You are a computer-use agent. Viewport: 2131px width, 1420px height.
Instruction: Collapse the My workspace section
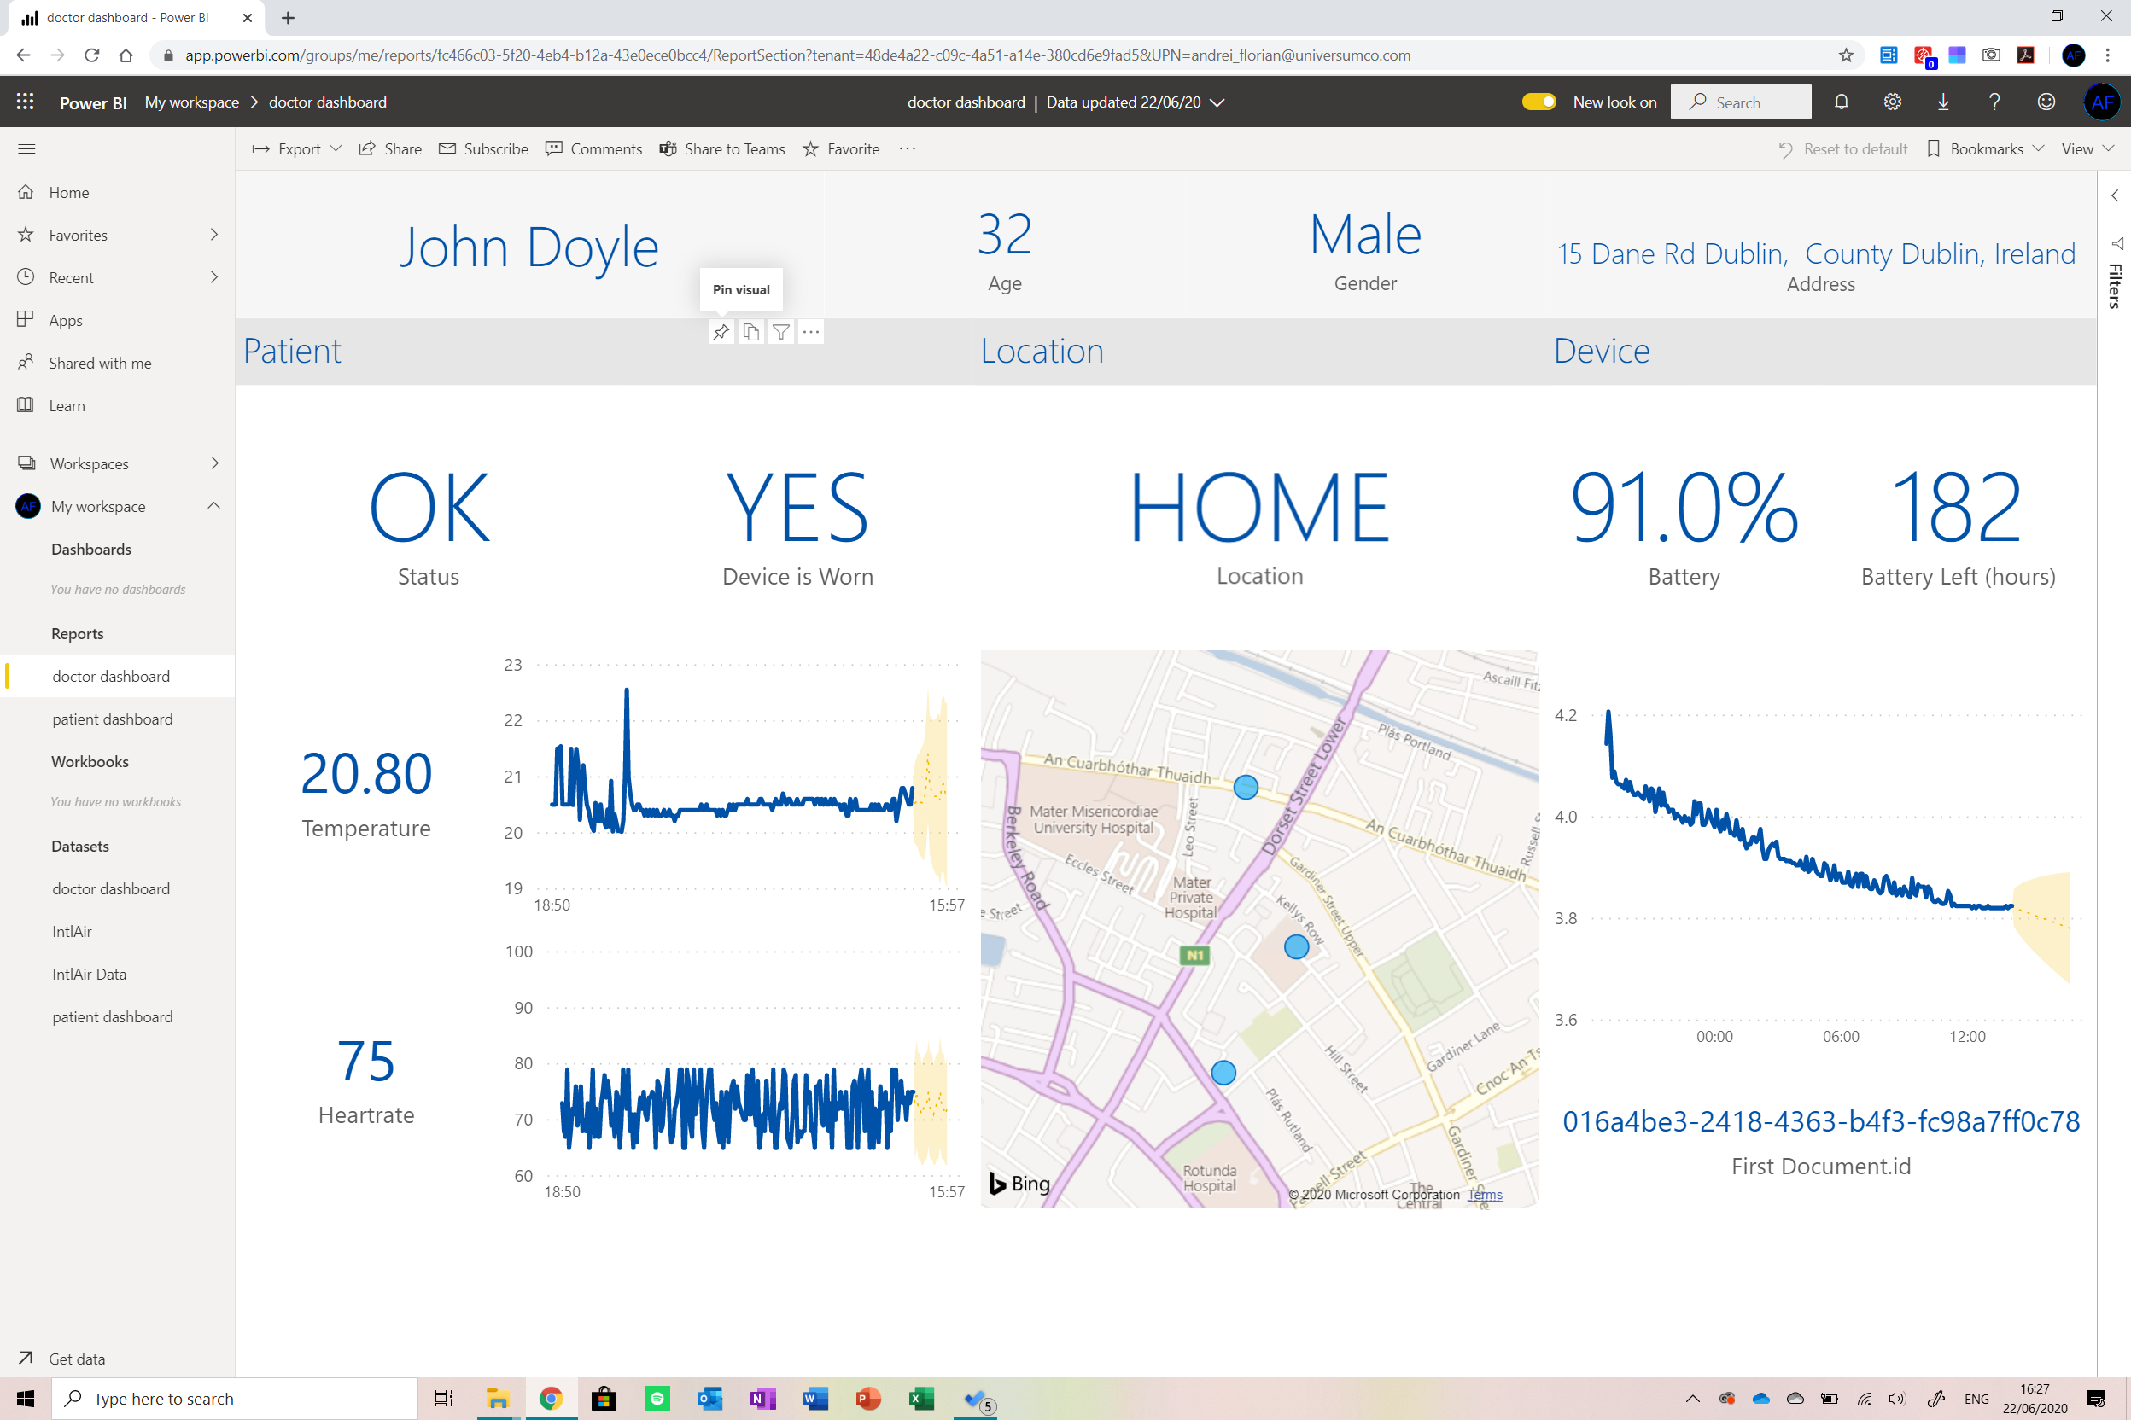[213, 505]
